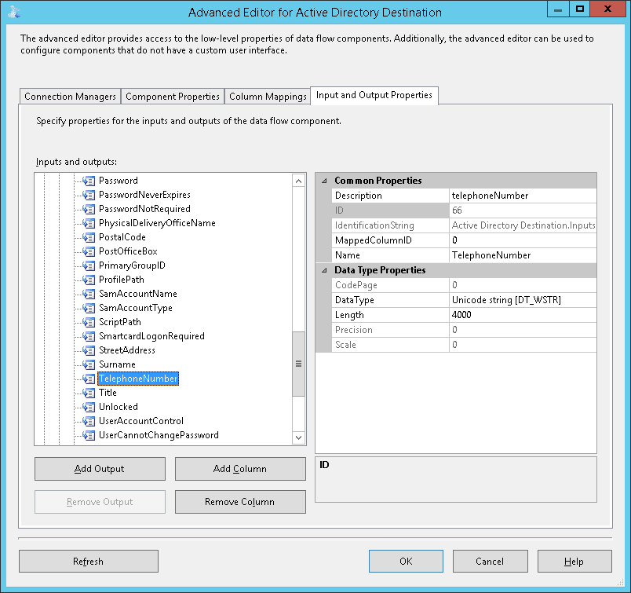Select the UserAccountControl tree item
This screenshot has height=593, width=631.
pos(141,421)
